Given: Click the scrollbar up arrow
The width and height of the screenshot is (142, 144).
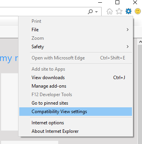Looking at the screenshot, I should 140,42.
